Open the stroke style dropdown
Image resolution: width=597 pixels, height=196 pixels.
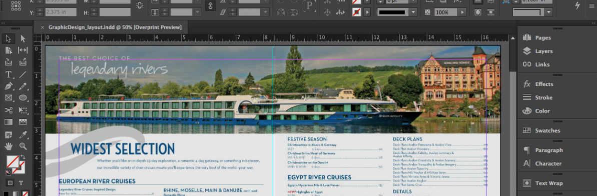[x=414, y=12]
